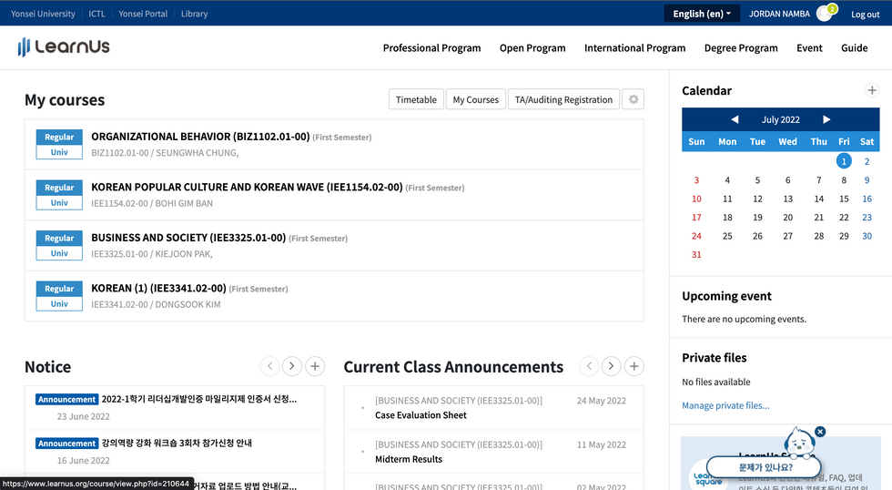This screenshot has height=490, width=892.
Task: Click the Notice plus icon
Action: [315, 366]
